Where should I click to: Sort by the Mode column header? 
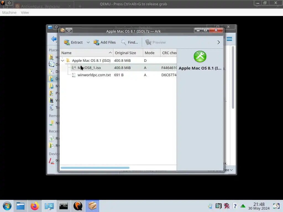tap(152, 53)
